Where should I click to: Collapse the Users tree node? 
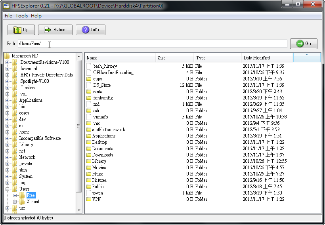click(x=7, y=189)
